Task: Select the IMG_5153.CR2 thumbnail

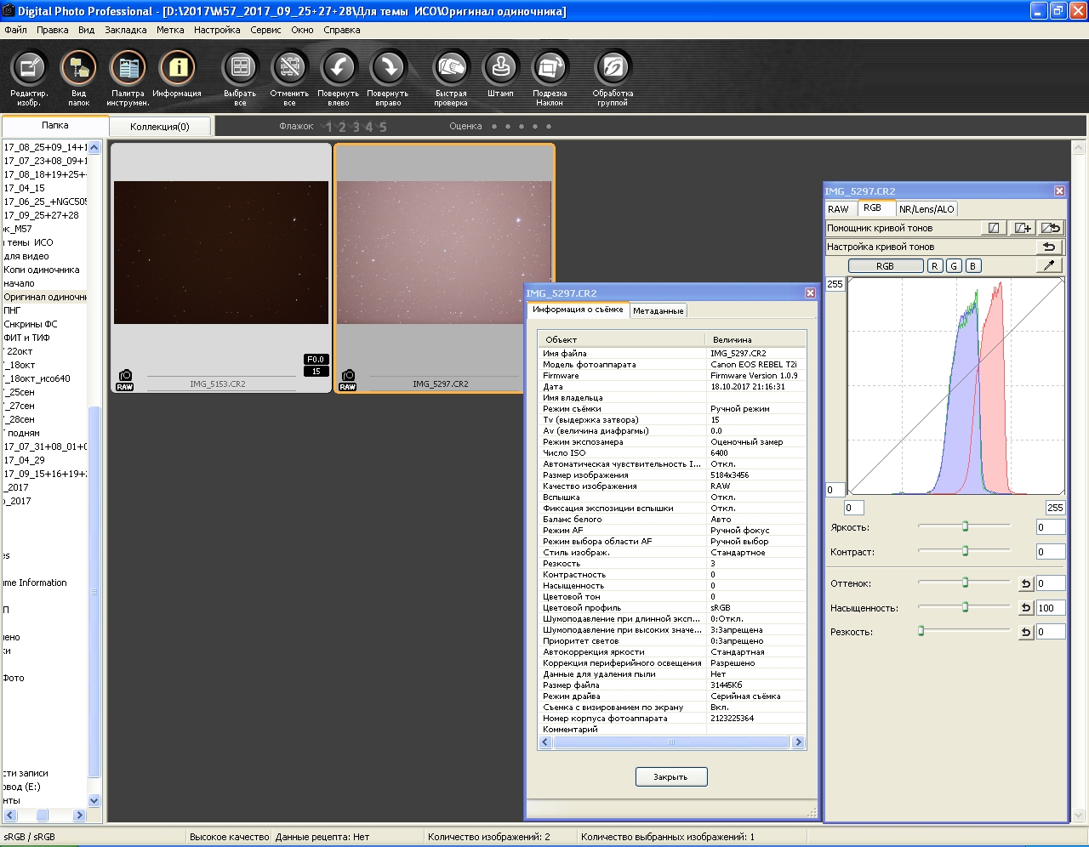Action: tap(221, 253)
